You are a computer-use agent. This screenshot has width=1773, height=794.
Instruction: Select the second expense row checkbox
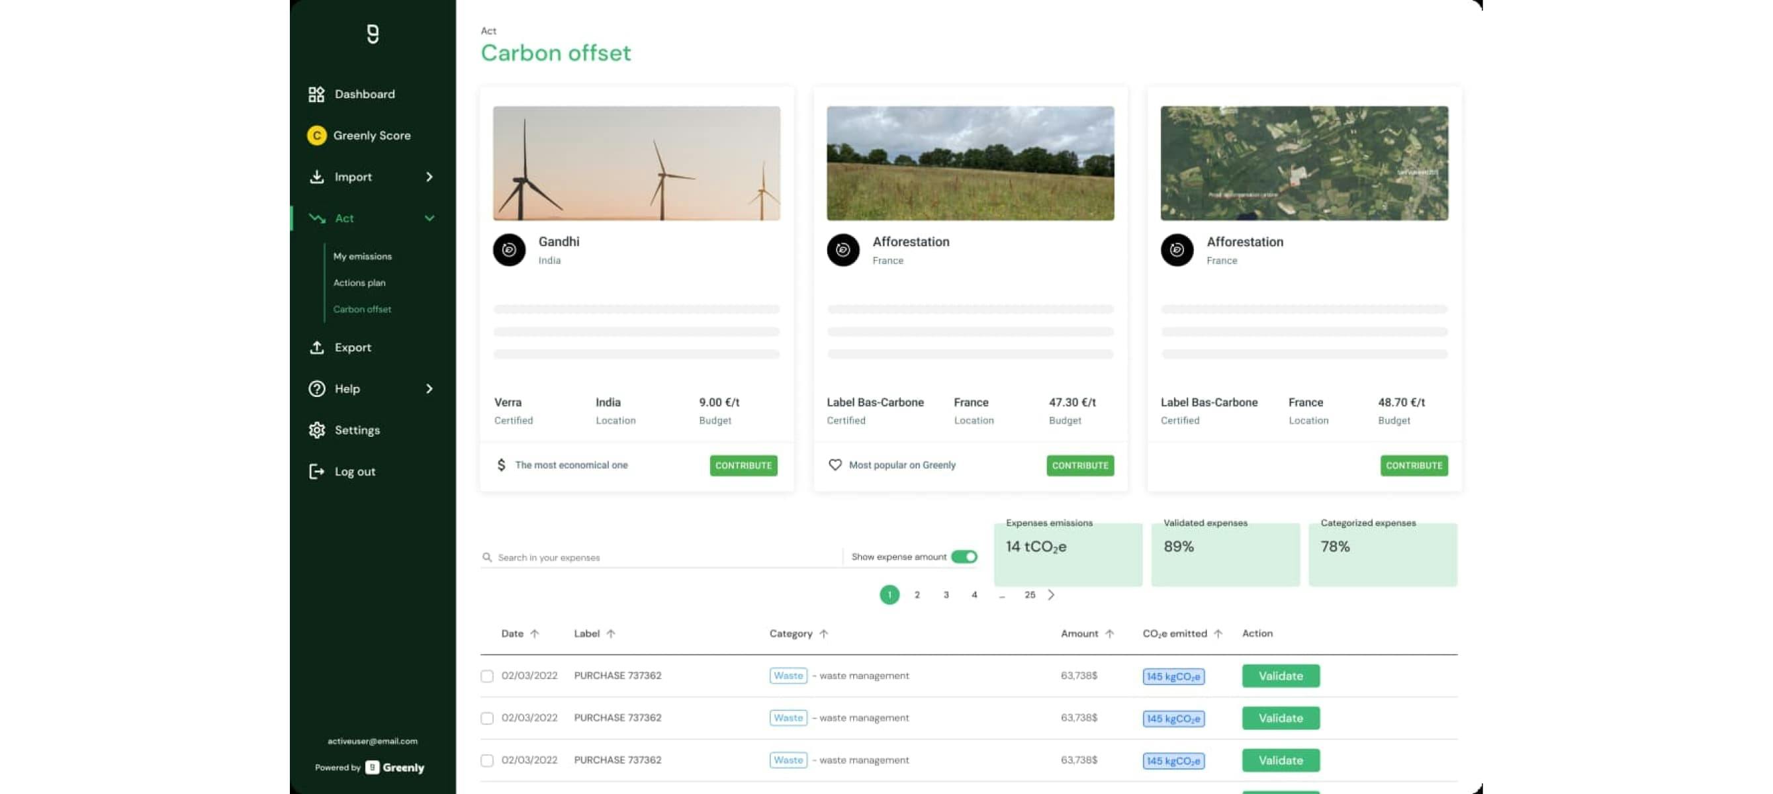488,718
